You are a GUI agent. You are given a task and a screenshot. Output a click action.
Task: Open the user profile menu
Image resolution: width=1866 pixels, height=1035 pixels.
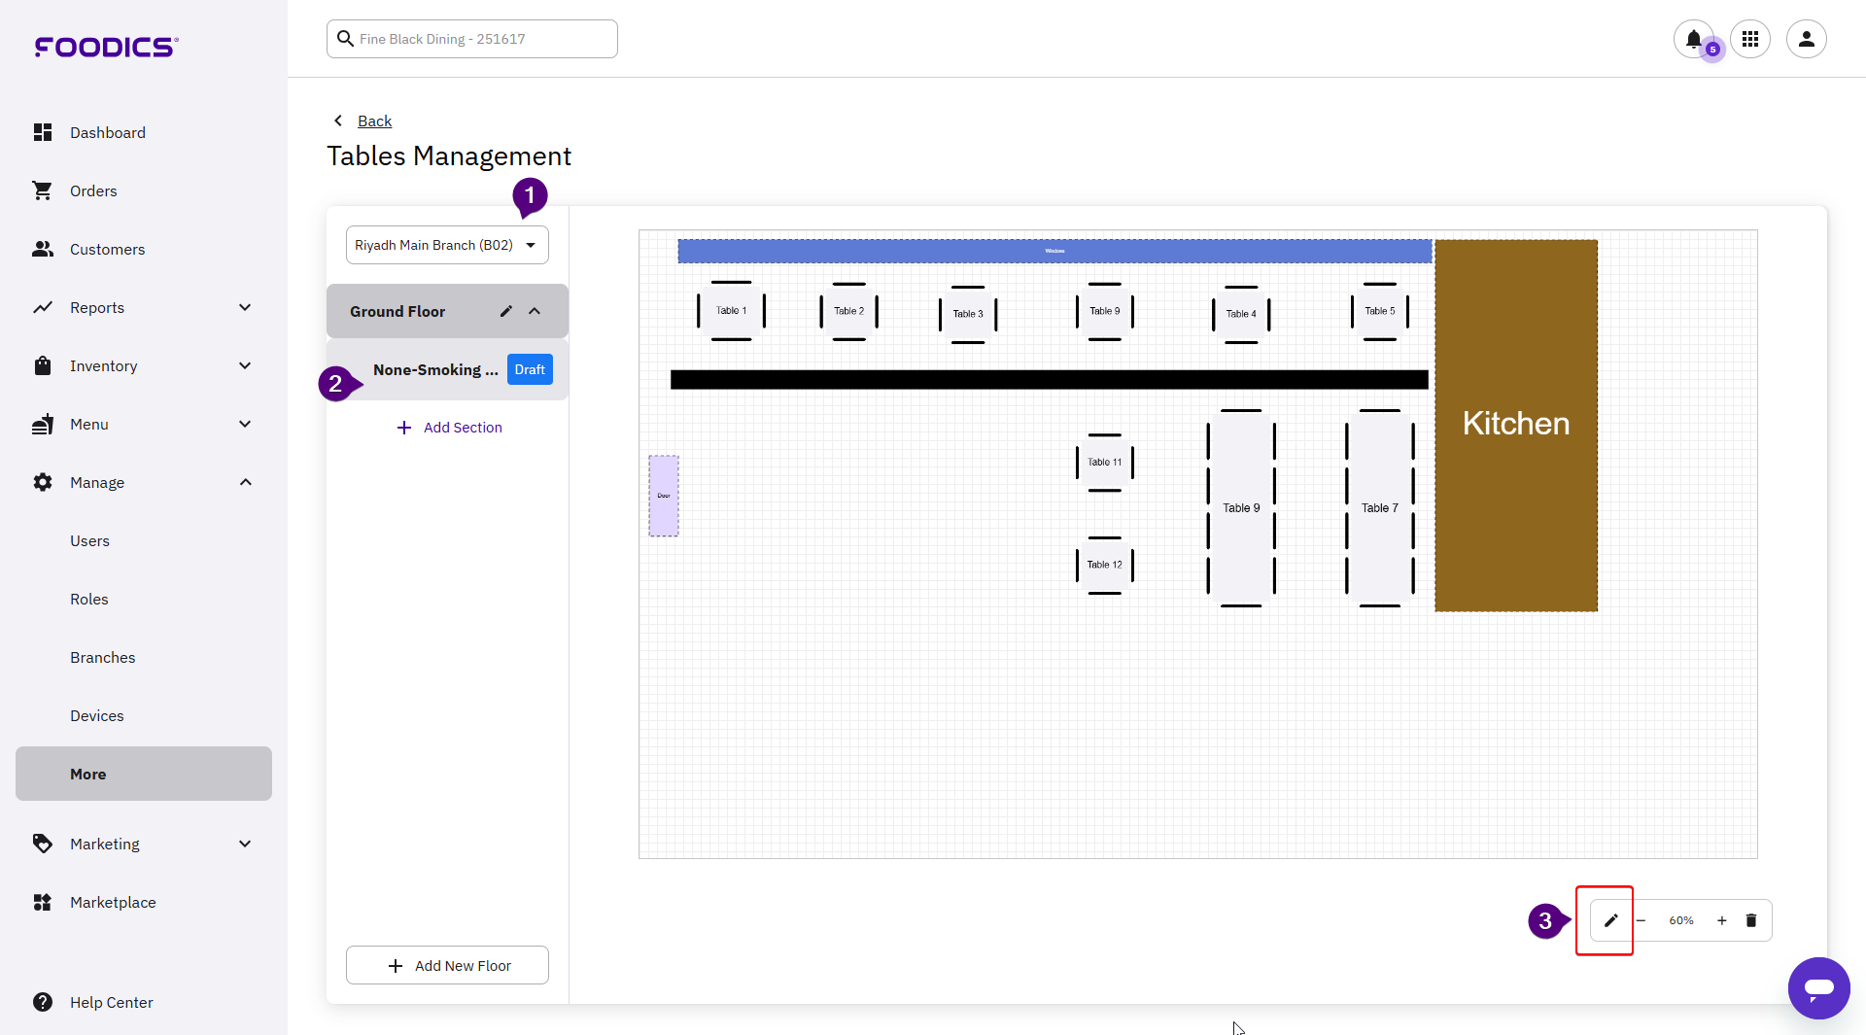click(1806, 39)
